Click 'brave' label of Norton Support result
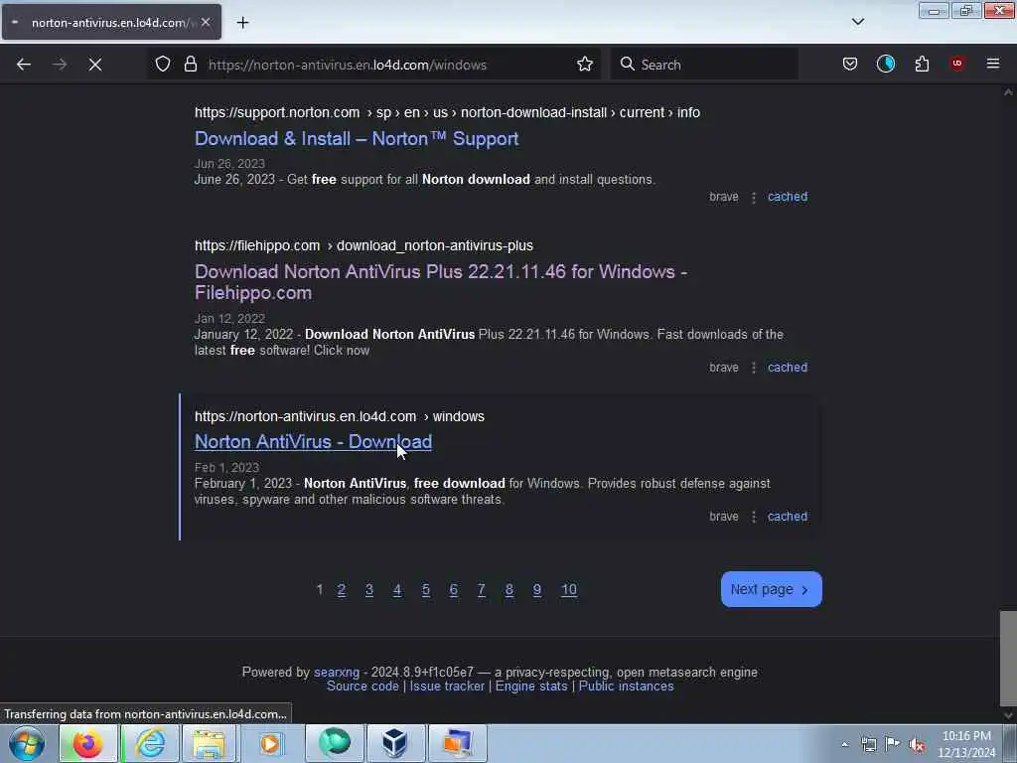Viewport: 1017px width, 763px height. (x=724, y=197)
